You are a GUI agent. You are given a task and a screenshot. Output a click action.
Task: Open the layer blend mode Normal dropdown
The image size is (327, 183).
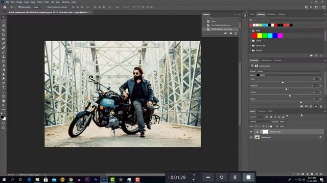[260, 121]
